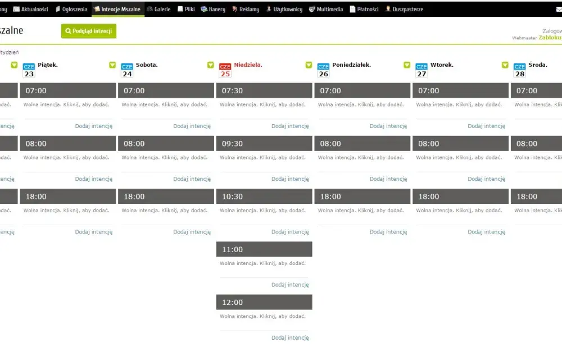Open Galerie menu item
The width and height of the screenshot is (562, 347).
point(158,10)
